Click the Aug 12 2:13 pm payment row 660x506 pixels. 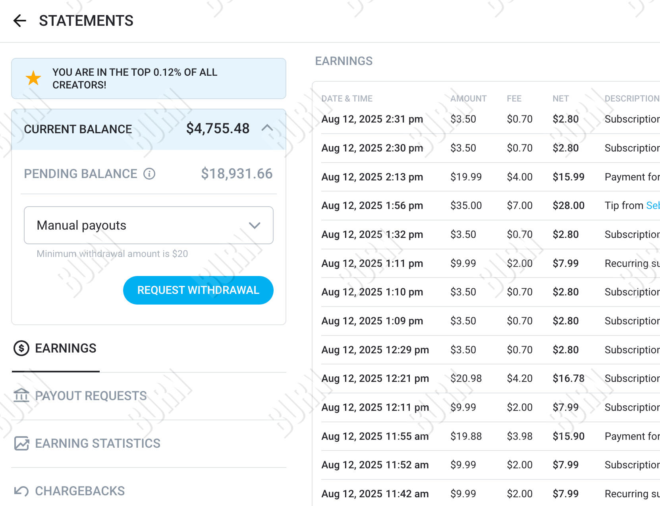488,177
